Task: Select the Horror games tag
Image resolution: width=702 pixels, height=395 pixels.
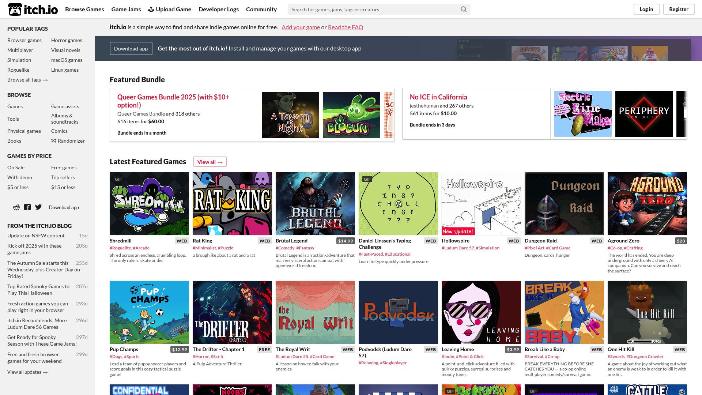Action: [67, 40]
